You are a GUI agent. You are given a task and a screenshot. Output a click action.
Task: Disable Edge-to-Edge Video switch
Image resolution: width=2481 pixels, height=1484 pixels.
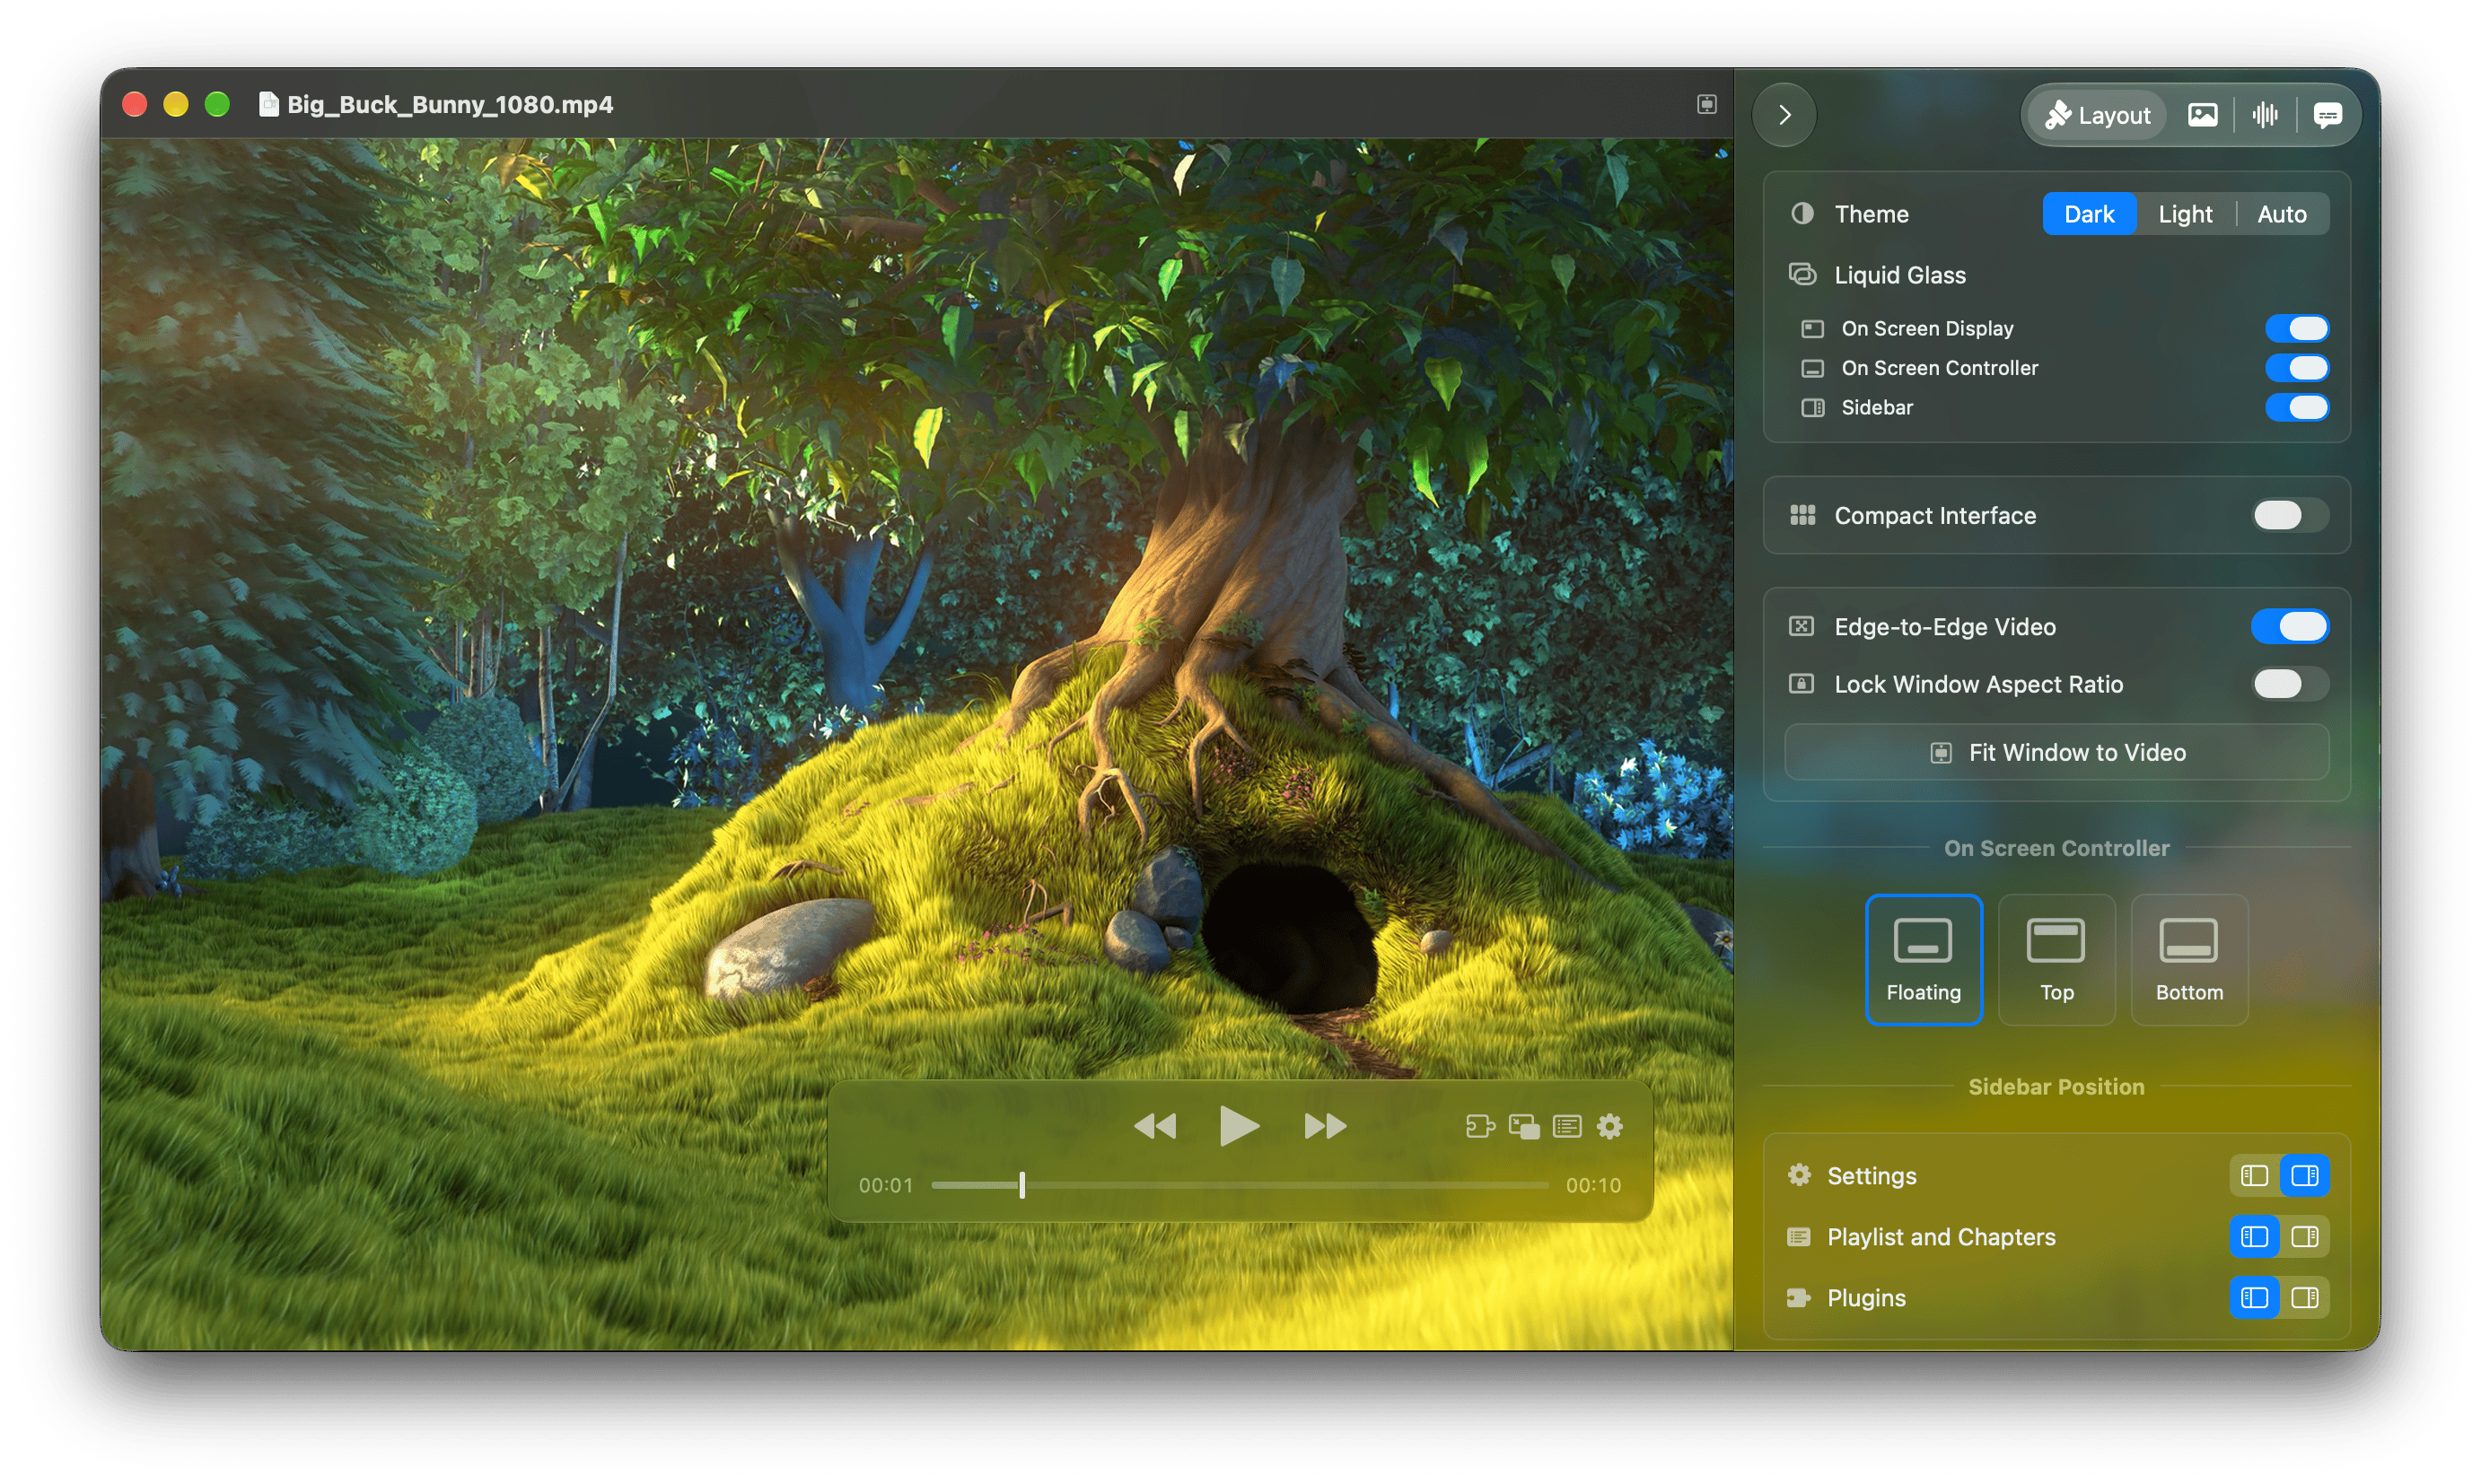point(2290,626)
